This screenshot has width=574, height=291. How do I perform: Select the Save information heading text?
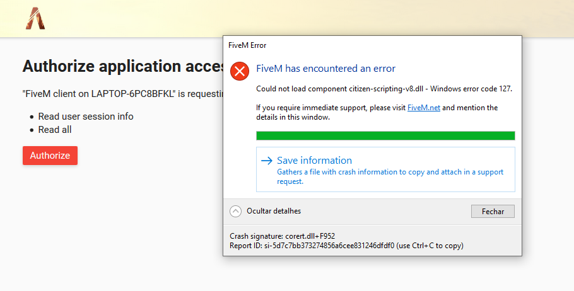tap(315, 160)
